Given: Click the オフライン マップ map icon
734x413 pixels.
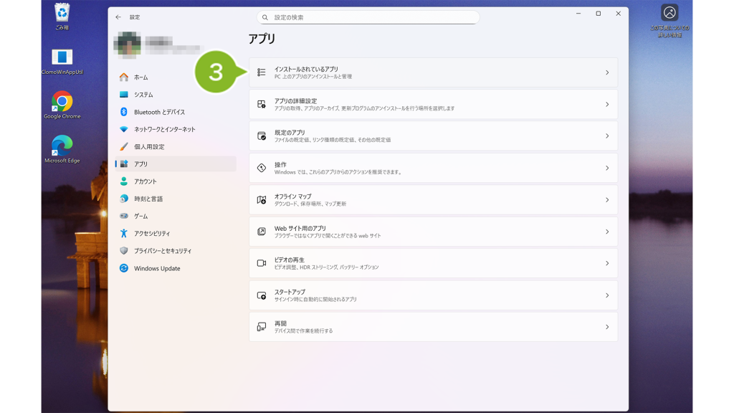Looking at the screenshot, I should click(262, 200).
